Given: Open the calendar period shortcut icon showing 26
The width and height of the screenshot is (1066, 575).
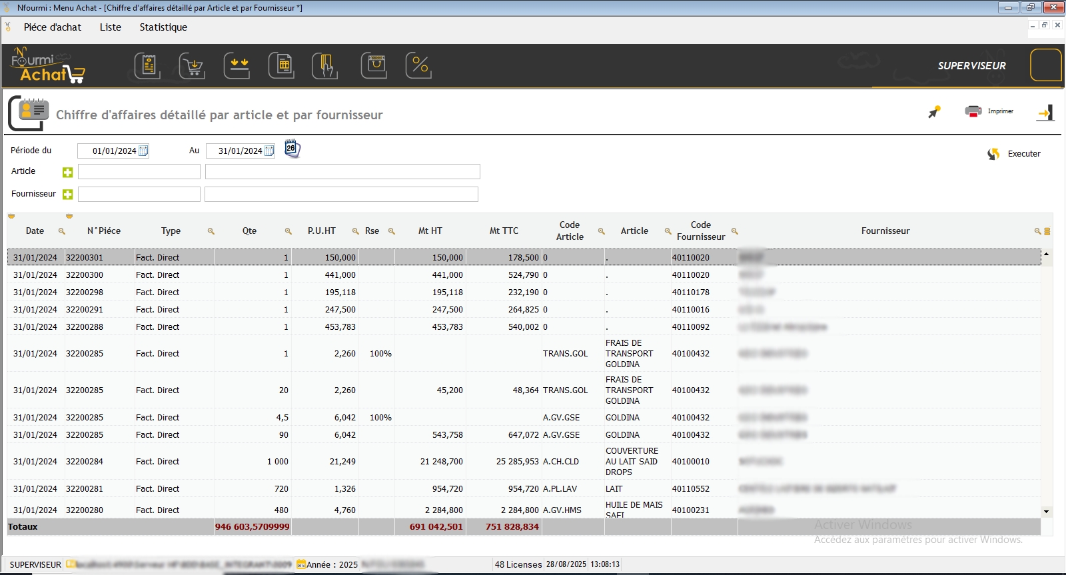Looking at the screenshot, I should 292,149.
